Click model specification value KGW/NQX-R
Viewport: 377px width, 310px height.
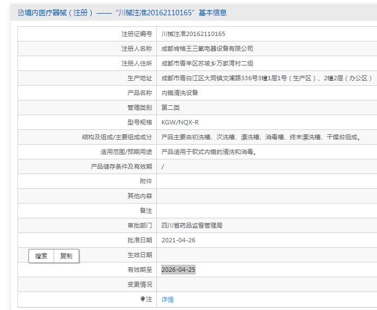point(180,122)
